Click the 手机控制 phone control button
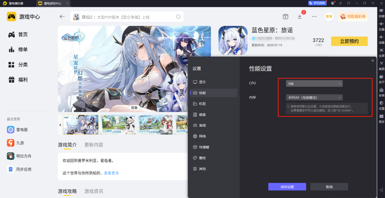This screenshot has height=198, width=385. click(x=317, y=3)
